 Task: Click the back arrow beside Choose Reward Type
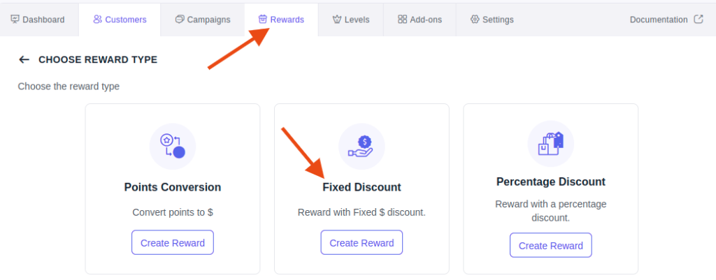tap(24, 60)
